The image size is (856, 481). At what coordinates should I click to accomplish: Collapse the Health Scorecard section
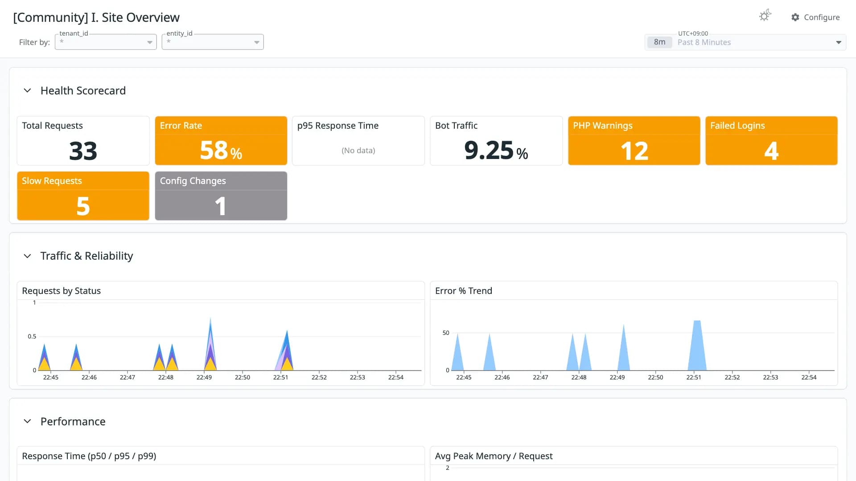27,90
